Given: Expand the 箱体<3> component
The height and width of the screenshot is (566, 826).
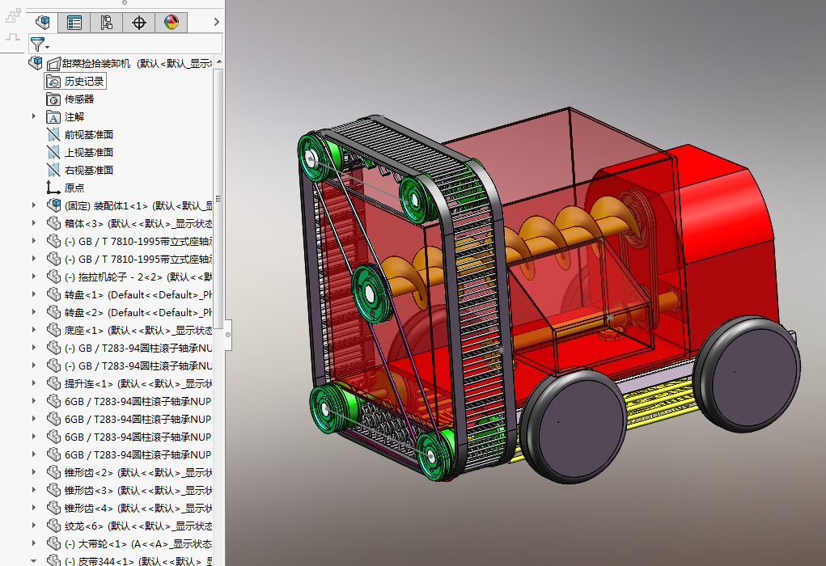Looking at the screenshot, I should (34, 223).
